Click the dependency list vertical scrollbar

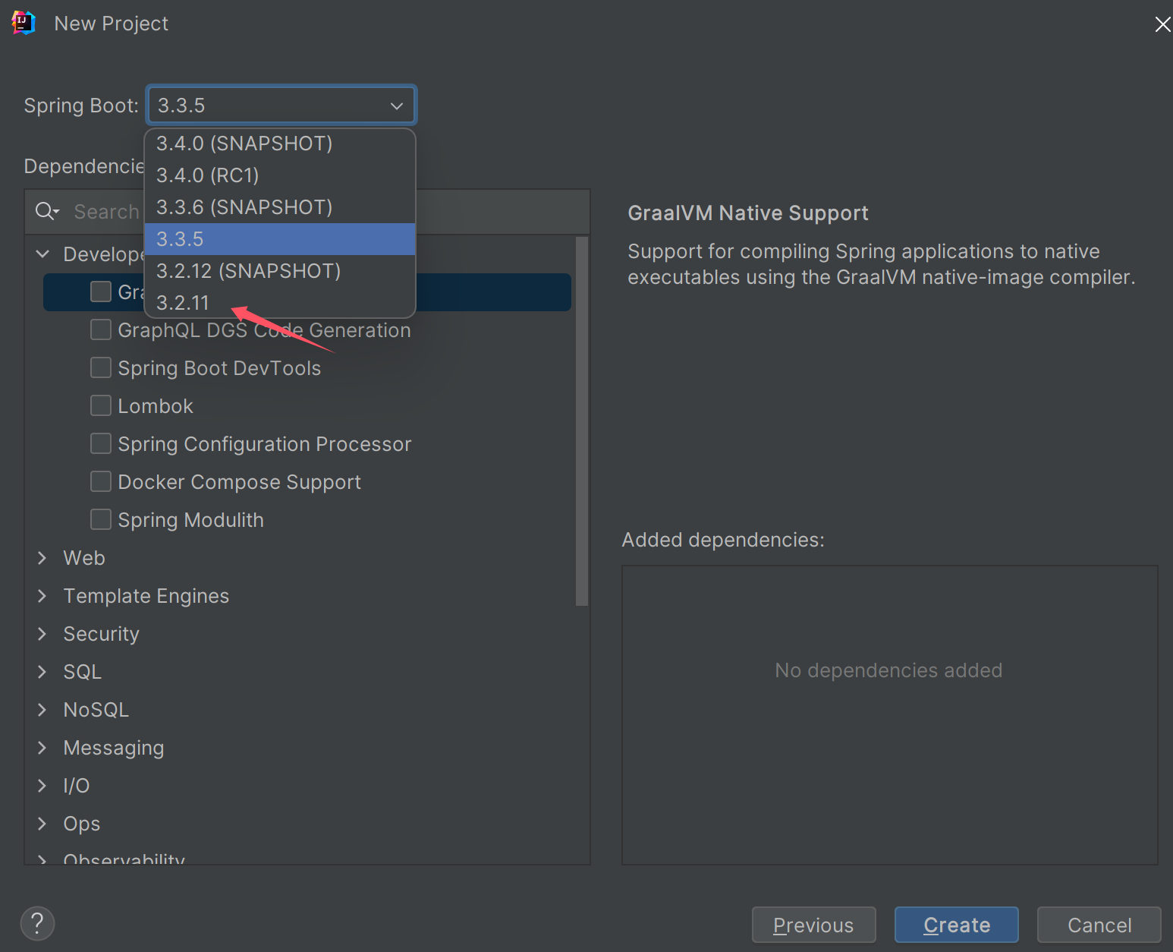(582, 421)
